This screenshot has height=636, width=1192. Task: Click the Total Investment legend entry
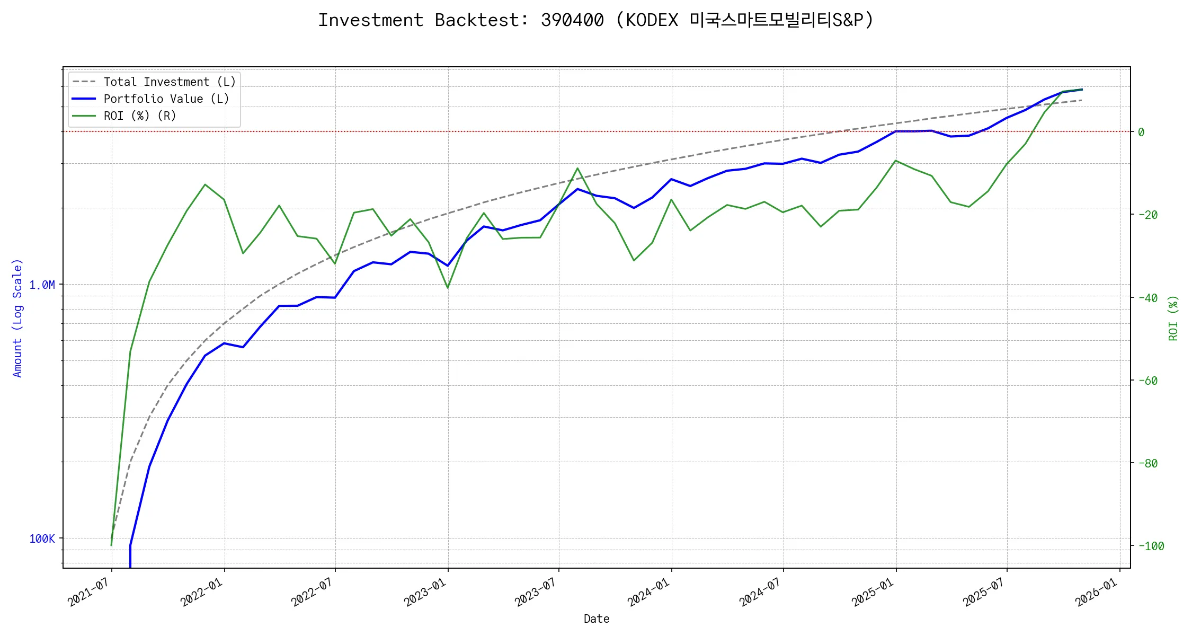(x=169, y=82)
